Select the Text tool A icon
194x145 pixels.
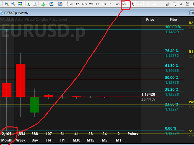(181, 4)
